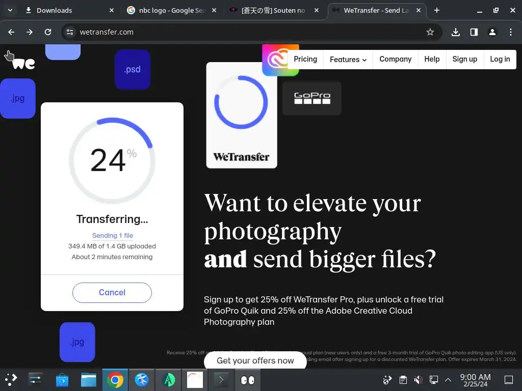Screen dimensions: 522x391
Task: Click the .jpg tile below the transfer card
Action: [x=77, y=342]
